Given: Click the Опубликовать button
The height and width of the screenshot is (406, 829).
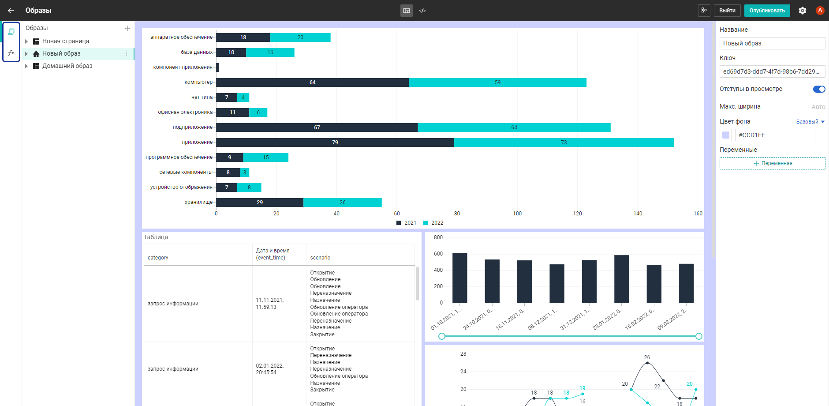Looking at the screenshot, I should 767,11.
